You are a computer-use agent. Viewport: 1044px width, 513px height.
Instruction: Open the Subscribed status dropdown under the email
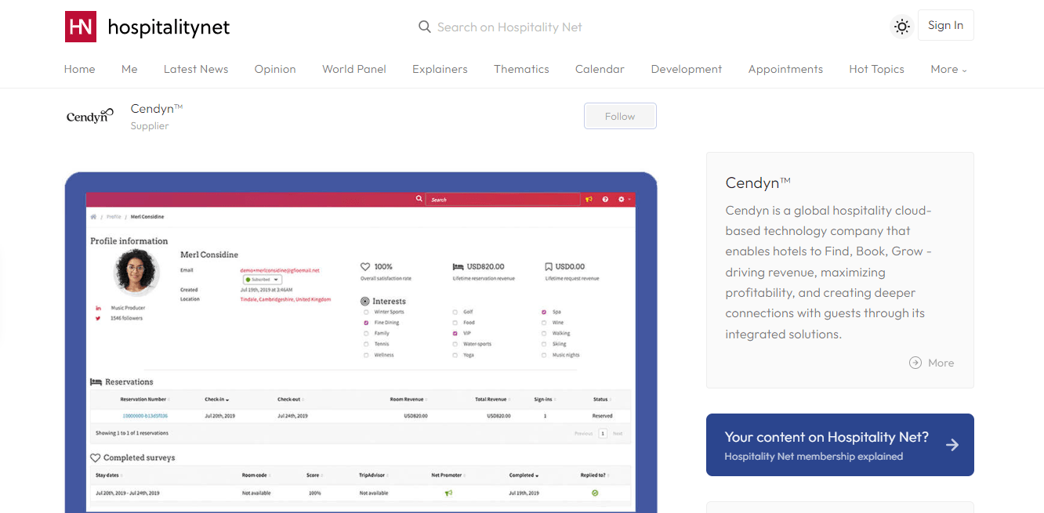point(262,279)
